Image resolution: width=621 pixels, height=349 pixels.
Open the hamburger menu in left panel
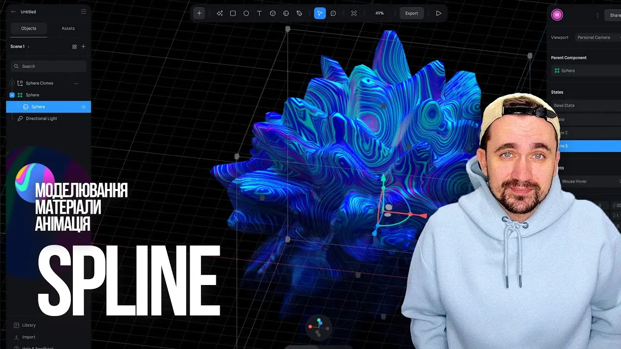click(83, 12)
